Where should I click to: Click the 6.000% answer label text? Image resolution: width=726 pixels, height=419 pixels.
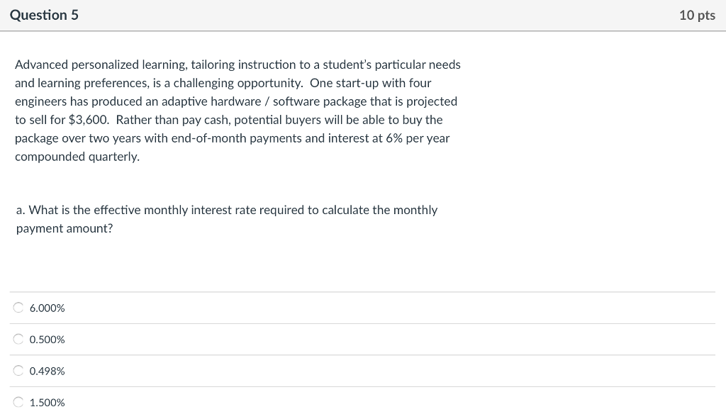(48, 308)
